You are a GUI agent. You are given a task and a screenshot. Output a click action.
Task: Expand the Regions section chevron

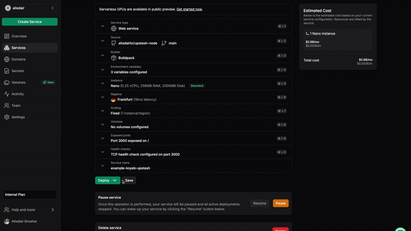pyautogui.click(x=102, y=97)
